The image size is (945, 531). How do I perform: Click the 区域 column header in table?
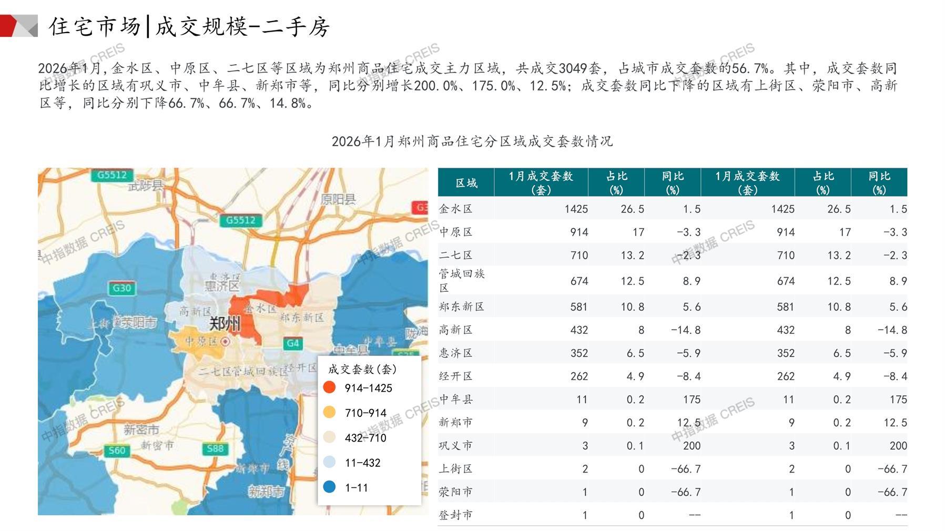(x=466, y=182)
